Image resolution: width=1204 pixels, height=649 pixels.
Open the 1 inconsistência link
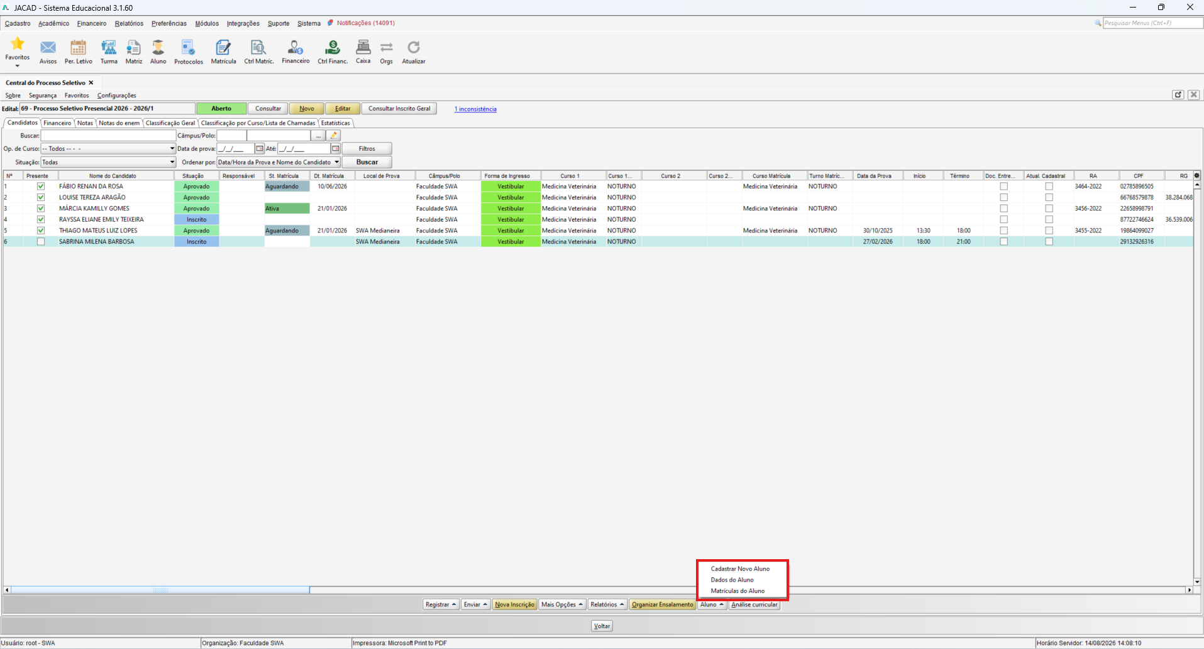pos(475,109)
